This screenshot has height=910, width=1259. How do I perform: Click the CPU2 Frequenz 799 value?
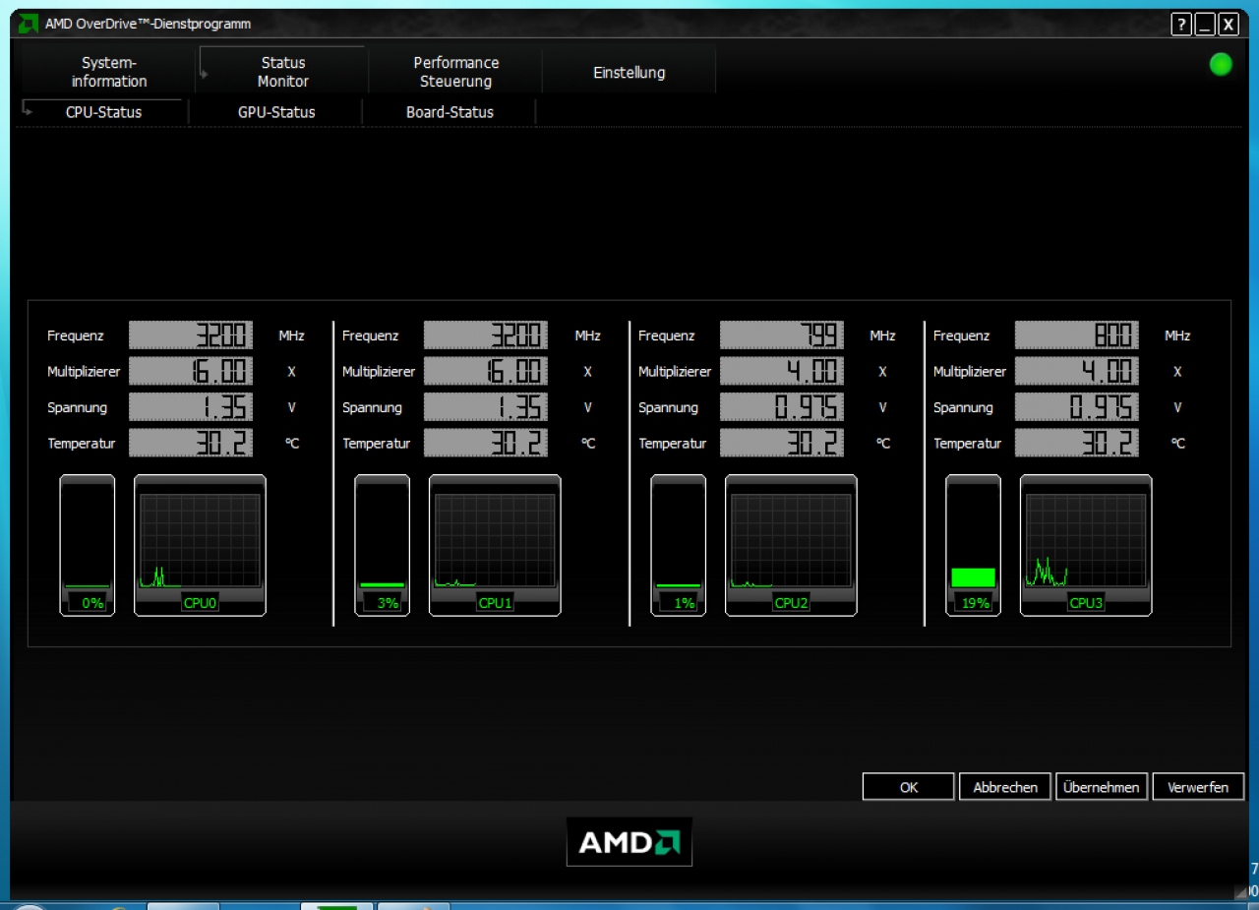coord(782,335)
